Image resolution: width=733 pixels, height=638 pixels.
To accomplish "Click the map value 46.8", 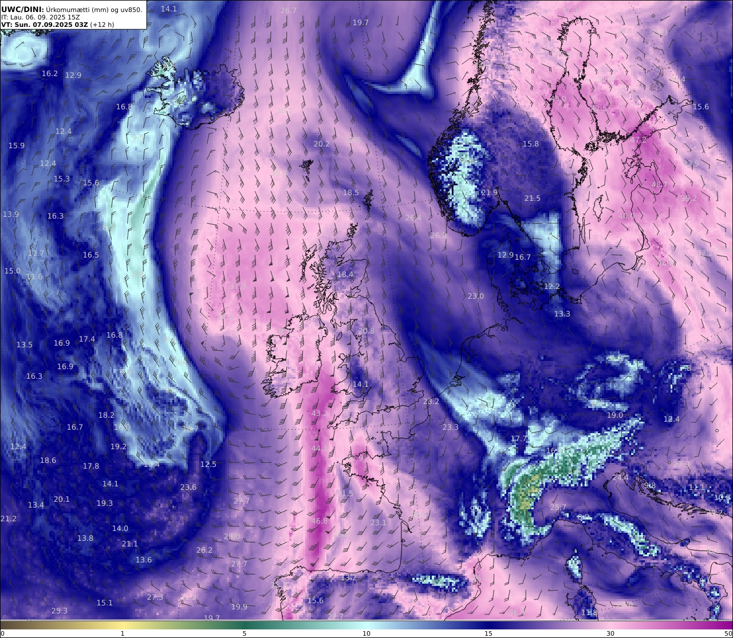I will pos(320,521).
